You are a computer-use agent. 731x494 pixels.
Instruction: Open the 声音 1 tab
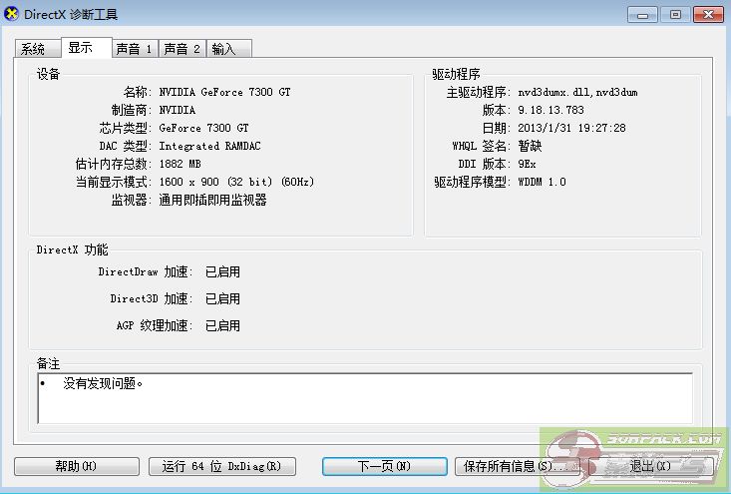pyautogui.click(x=134, y=49)
